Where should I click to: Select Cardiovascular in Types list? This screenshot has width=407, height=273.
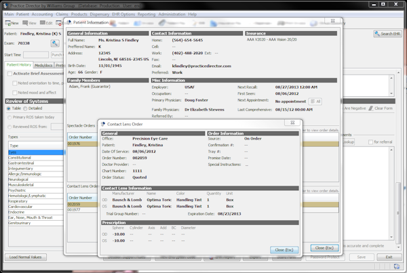36,207
